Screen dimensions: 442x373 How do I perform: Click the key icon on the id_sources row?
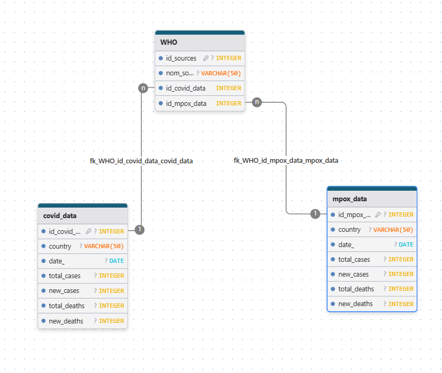(206, 58)
